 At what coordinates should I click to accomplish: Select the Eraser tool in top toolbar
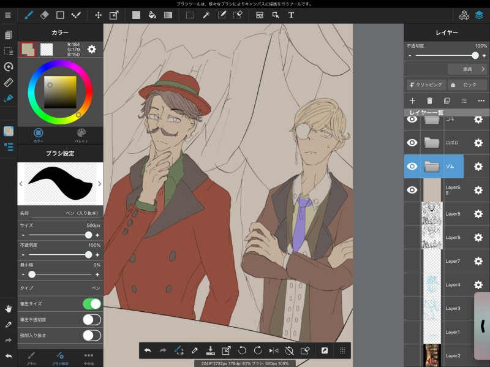[44, 15]
